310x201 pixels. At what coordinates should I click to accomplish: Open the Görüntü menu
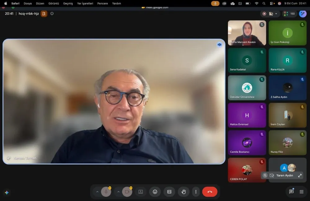pos(54,3)
